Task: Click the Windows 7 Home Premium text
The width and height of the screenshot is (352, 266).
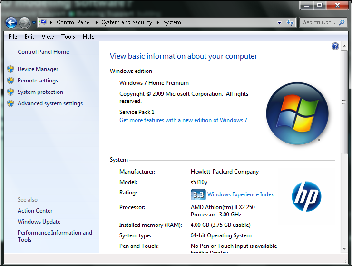Action: pyautogui.click(x=154, y=83)
